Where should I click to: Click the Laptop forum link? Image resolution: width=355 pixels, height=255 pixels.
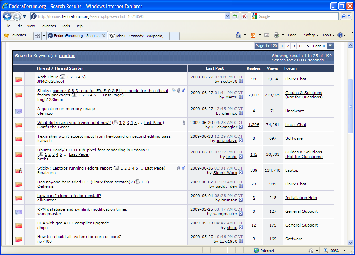(291, 170)
